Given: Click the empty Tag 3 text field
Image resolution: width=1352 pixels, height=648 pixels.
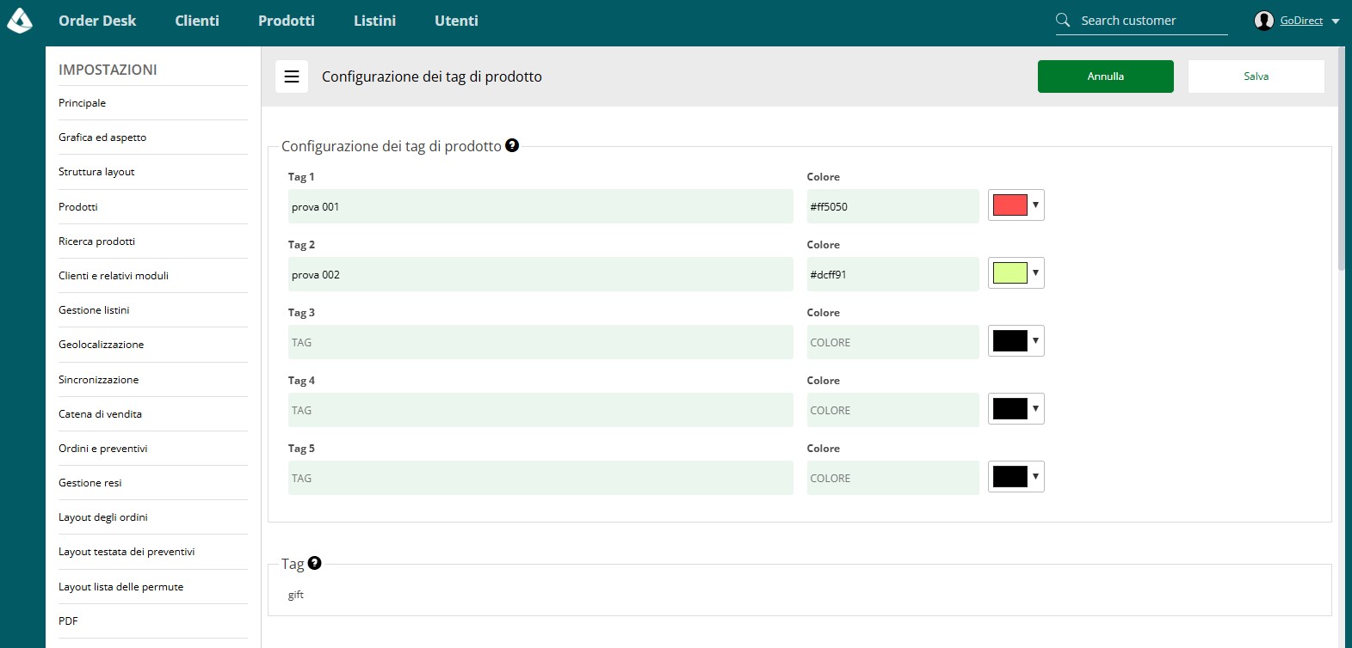Looking at the screenshot, I should (x=540, y=342).
